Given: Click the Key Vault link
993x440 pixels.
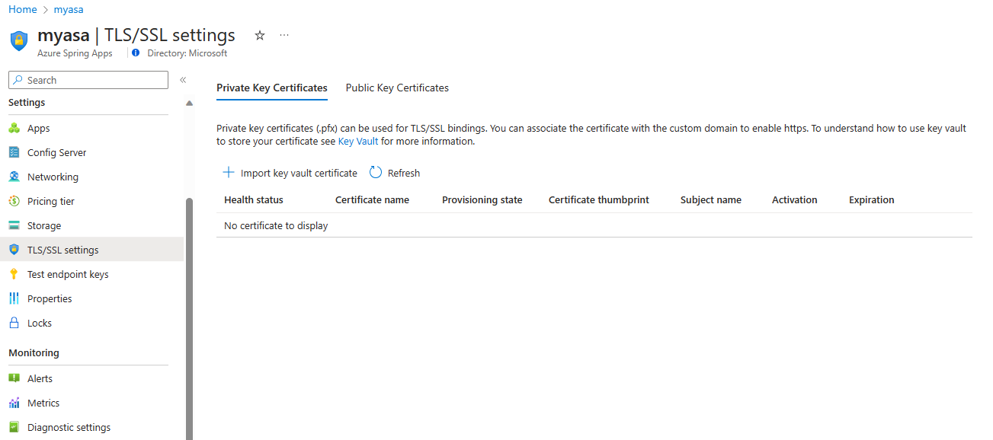Looking at the screenshot, I should pos(358,141).
